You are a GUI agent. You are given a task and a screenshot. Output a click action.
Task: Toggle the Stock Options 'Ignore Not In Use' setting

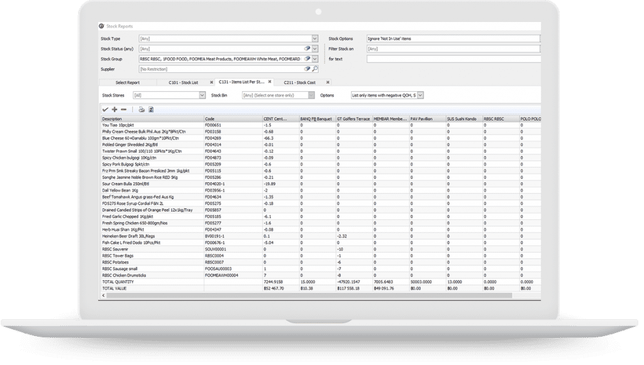453,38
